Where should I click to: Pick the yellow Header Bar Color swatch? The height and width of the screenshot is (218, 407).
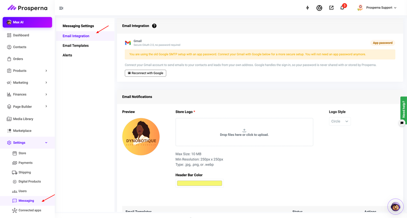(x=200, y=183)
